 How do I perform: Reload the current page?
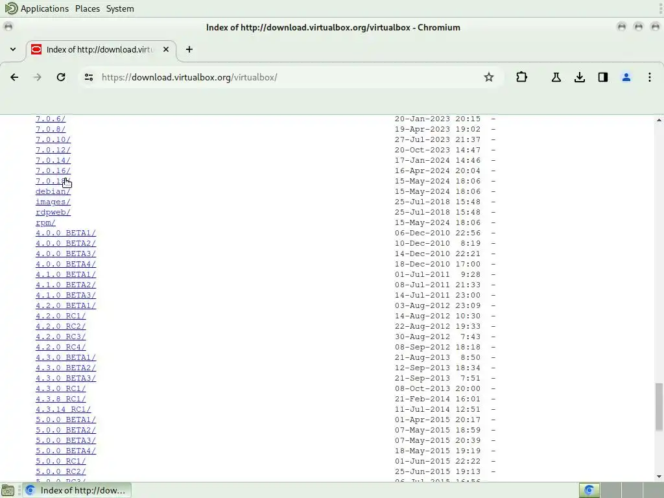click(61, 77)
